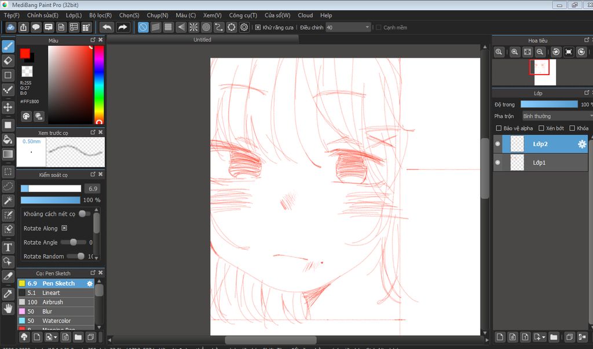Open the Bộ lọc filter menu

pos(101,16)
